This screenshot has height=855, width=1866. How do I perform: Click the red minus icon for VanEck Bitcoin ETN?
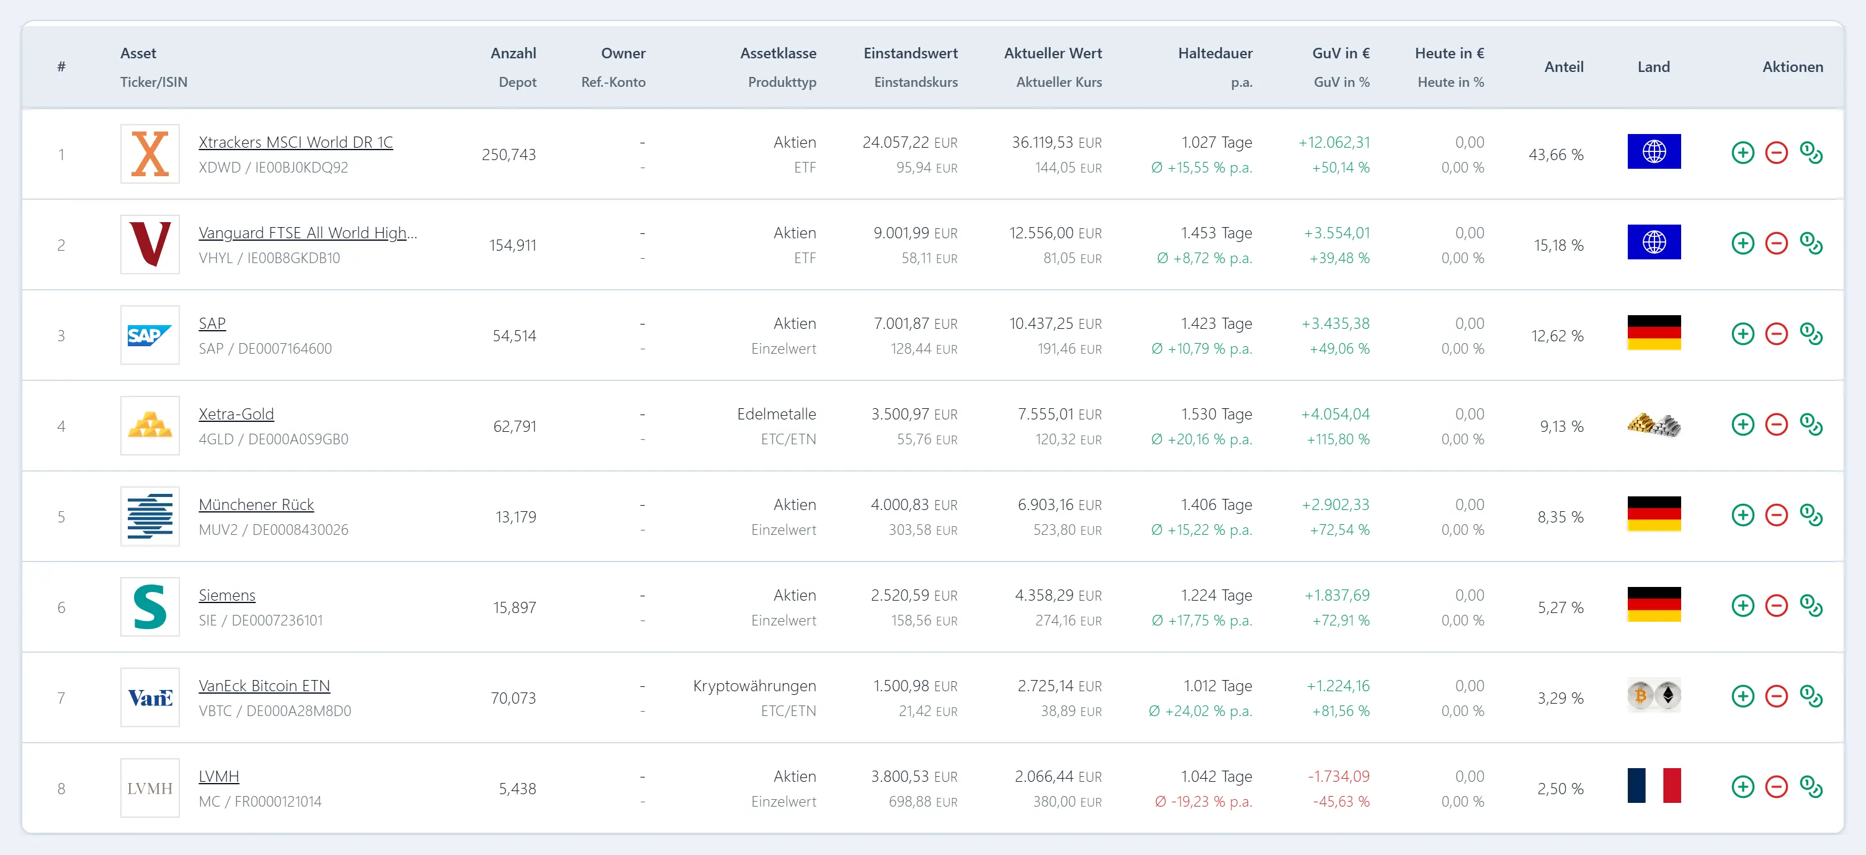click(1776, 696)
